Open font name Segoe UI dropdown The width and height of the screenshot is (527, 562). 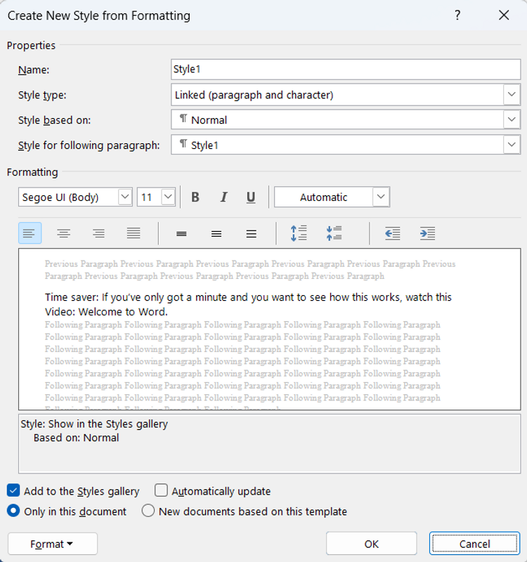(x=125, y=197)
